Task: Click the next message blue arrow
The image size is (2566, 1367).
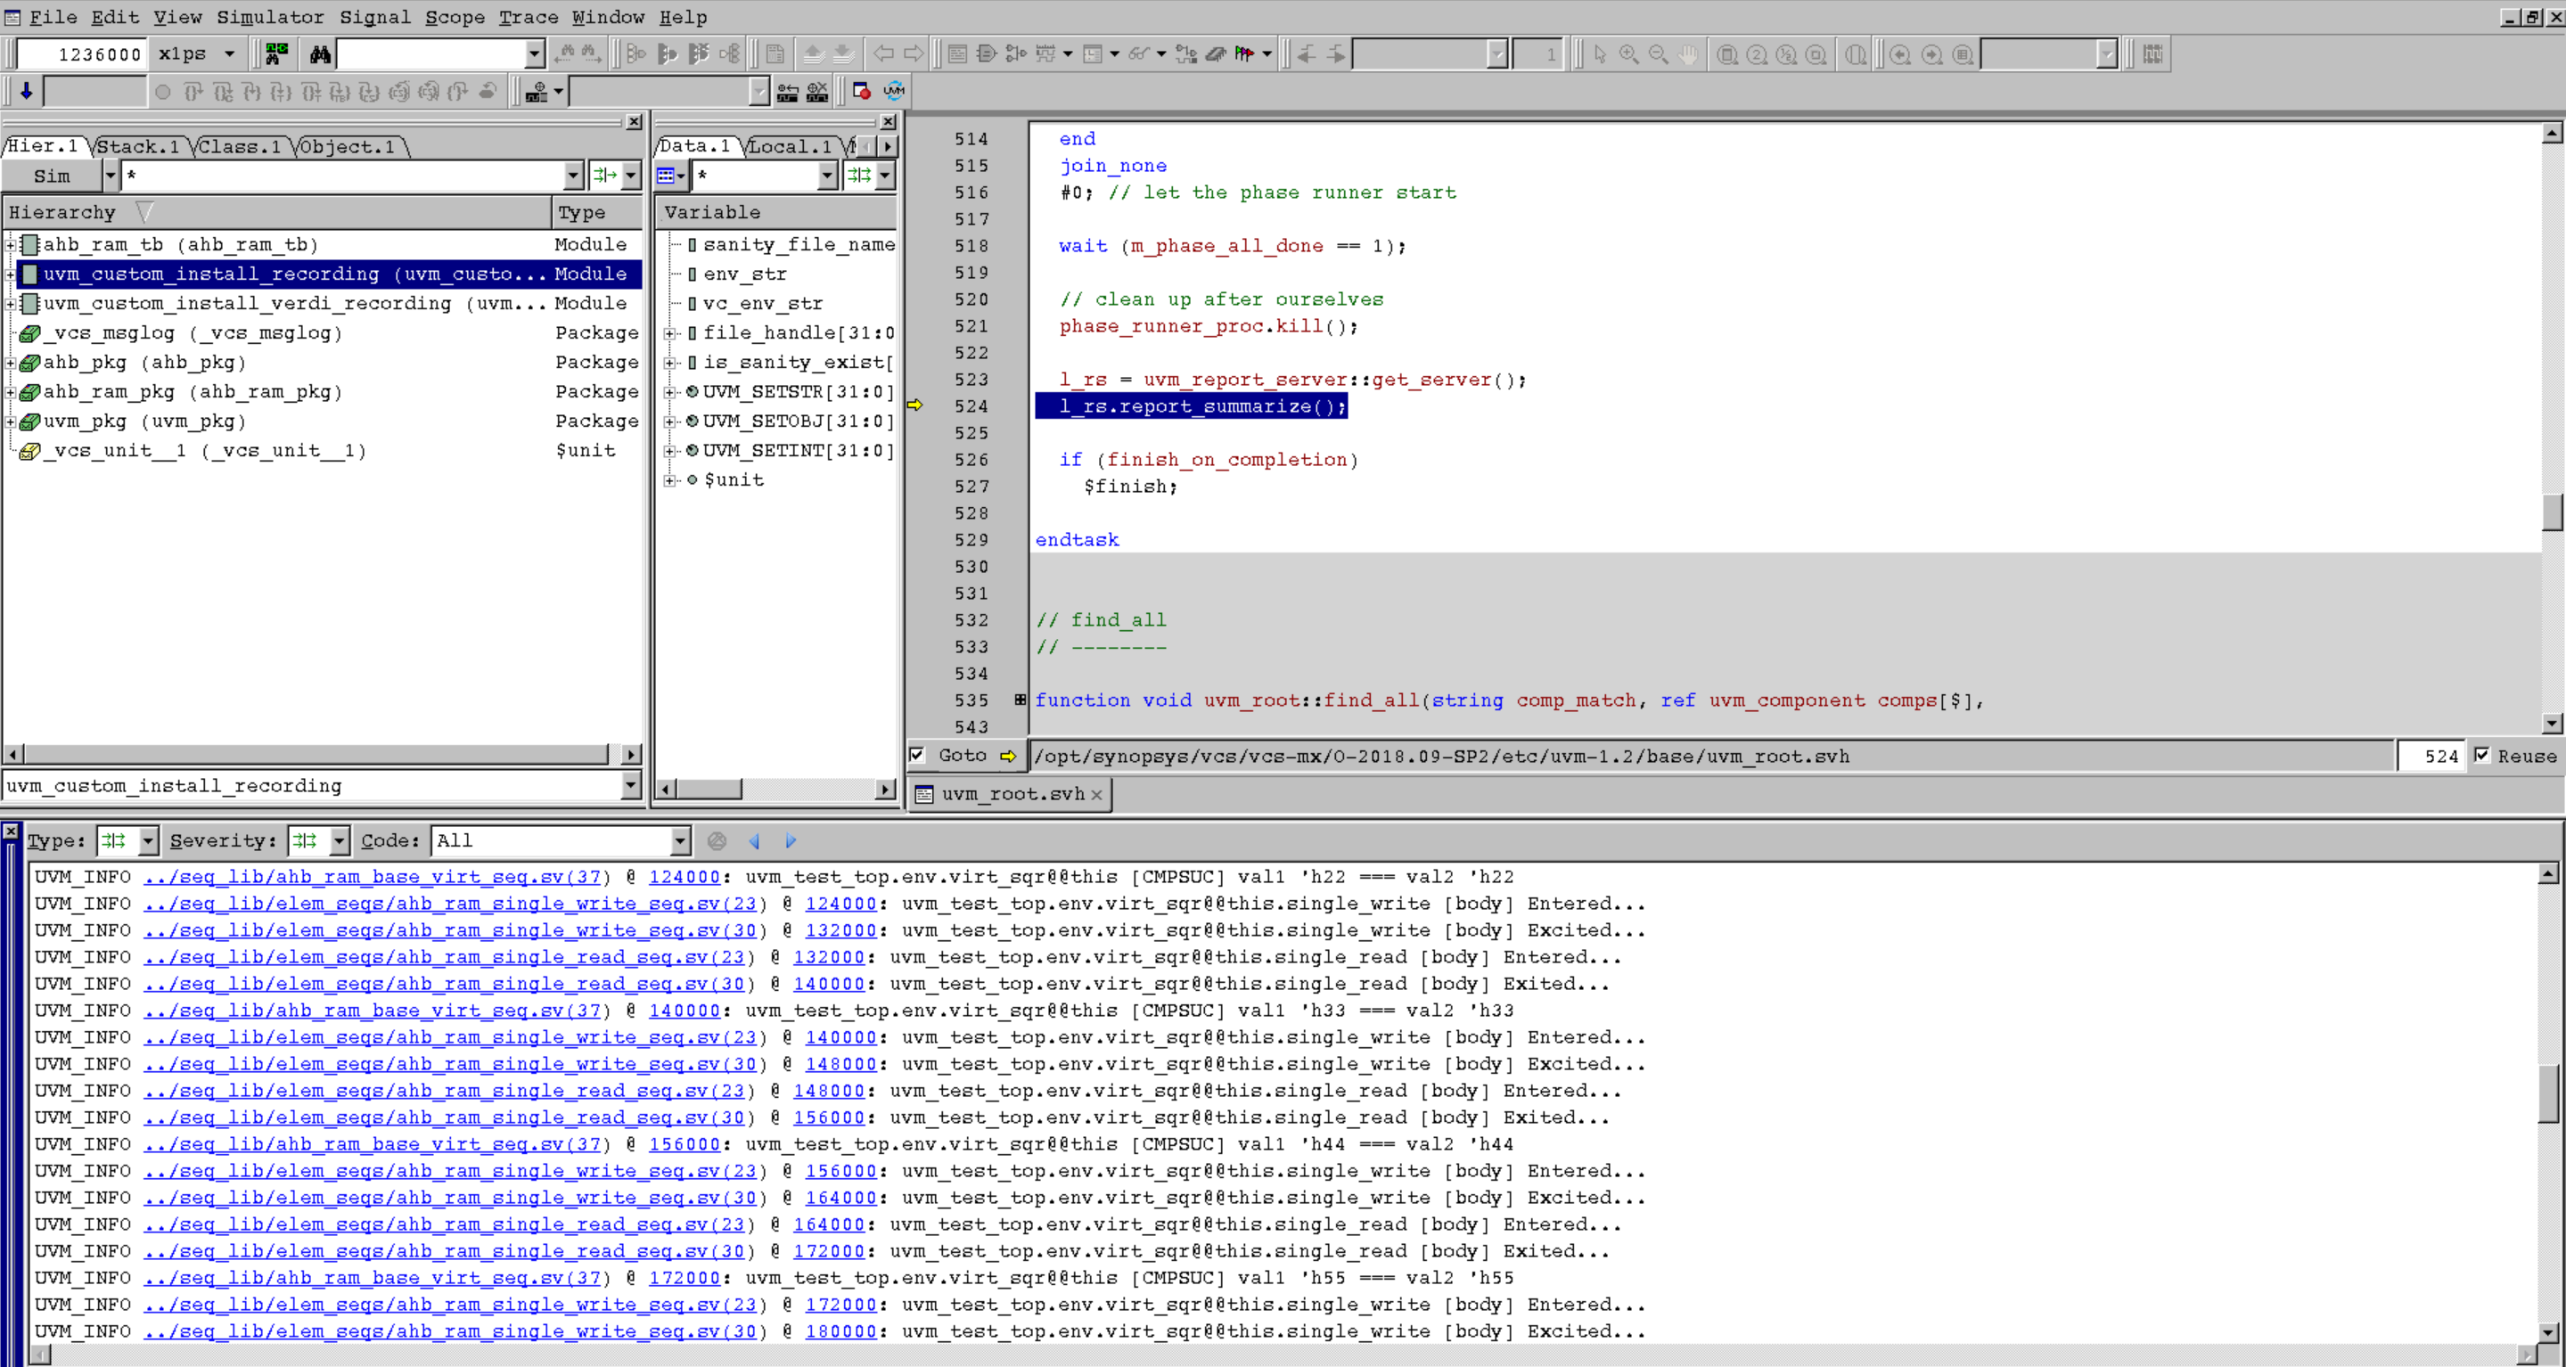Action: tap(791, 841)
